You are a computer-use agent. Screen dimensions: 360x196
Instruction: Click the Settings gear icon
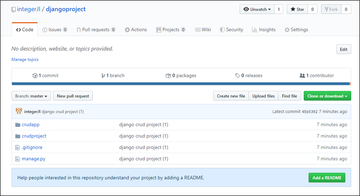pyautogui.click(x=287, y=30)
